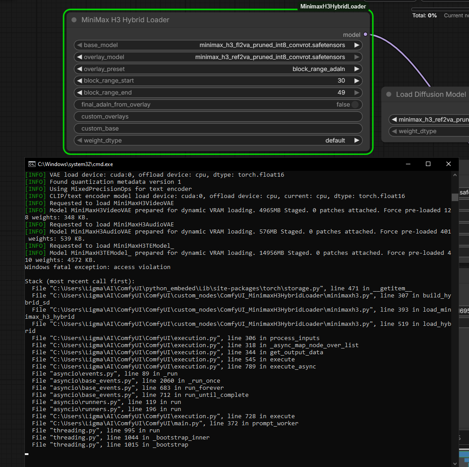The image size is (469, 467).
Task: Click the cmd.exe scrollbar thumb
Action: tap(455, 198)
